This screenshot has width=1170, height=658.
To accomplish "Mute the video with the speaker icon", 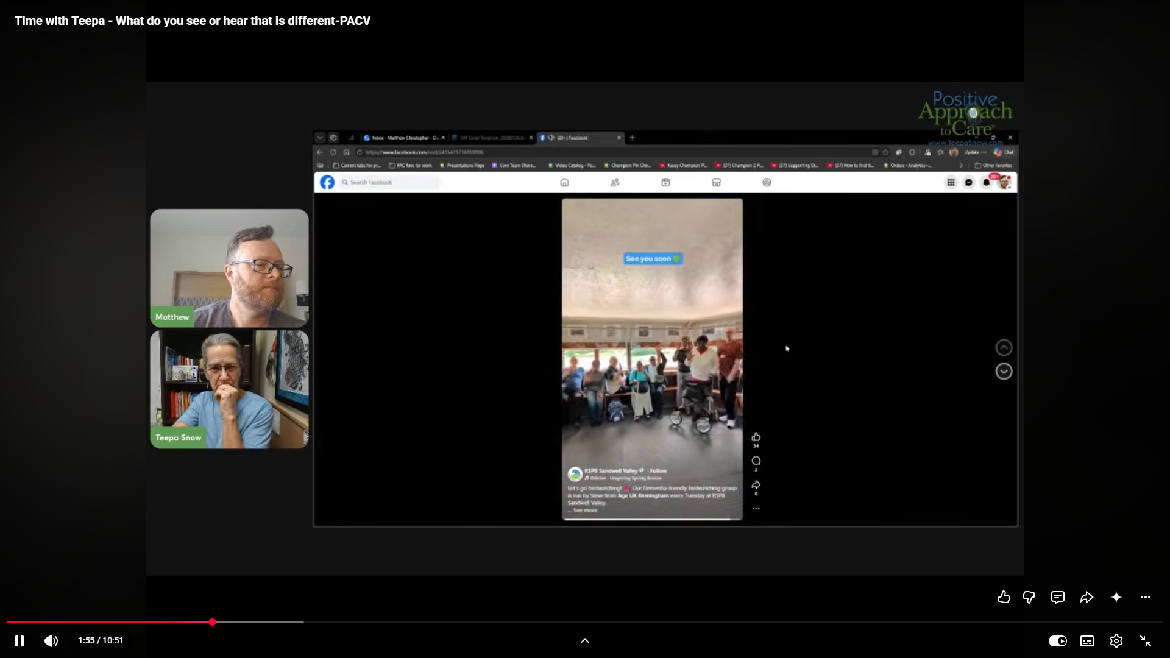I will (51, 640).
